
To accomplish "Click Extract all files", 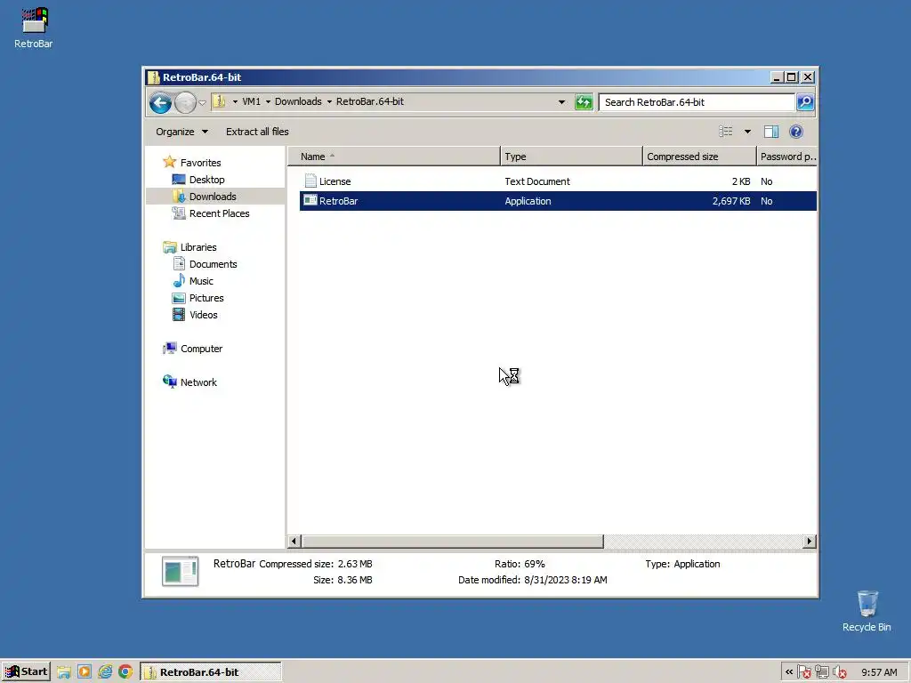I will [257, 132].
